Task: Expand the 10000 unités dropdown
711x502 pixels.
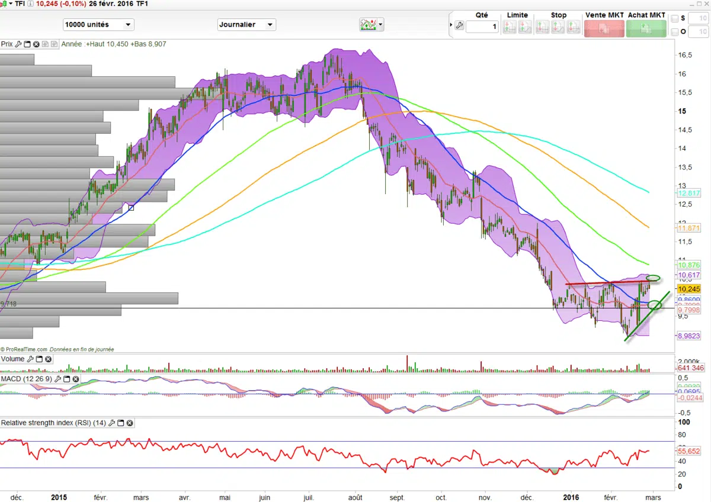Action: pyautogui.click(x=128, y=25)
